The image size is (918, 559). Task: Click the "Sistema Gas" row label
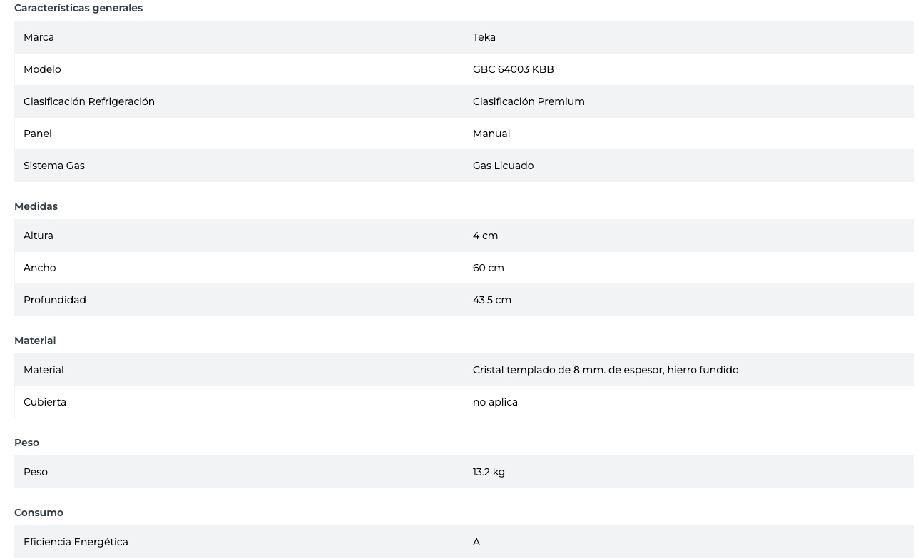coord(54,166)
